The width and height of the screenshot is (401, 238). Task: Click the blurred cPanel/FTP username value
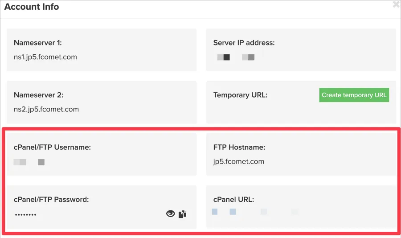click(x=29, y=162)
